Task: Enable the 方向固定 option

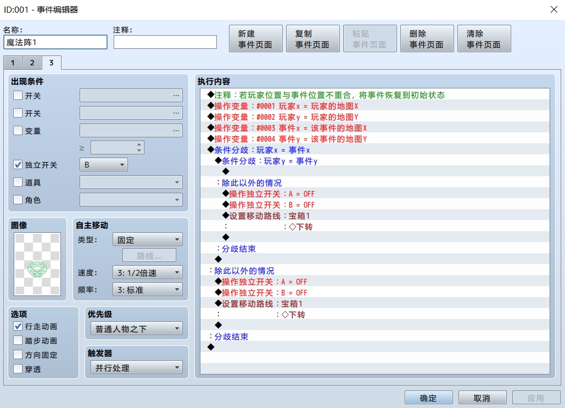Action: tap(18, 355)
